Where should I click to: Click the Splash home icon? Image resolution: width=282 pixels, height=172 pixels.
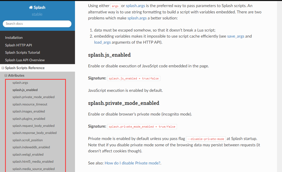click(31, 7)
